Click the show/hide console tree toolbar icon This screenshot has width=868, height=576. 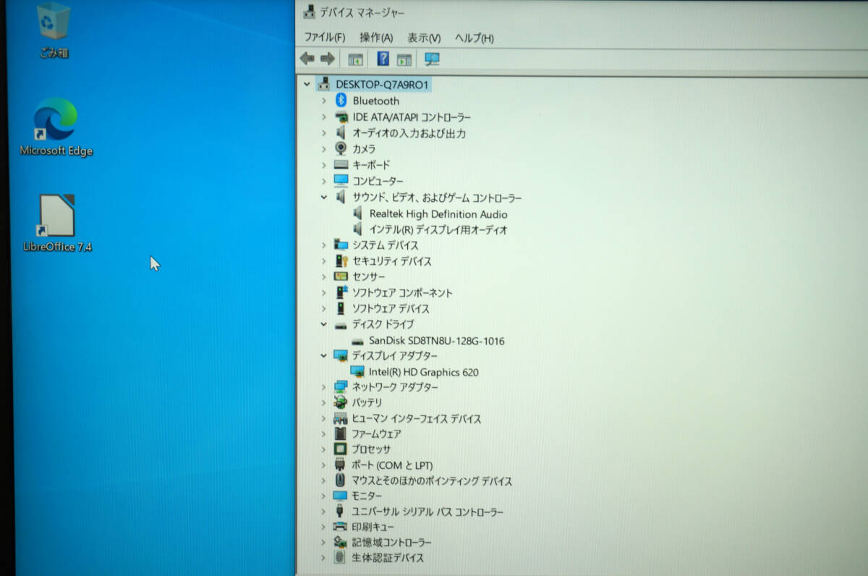click(355, 59)
